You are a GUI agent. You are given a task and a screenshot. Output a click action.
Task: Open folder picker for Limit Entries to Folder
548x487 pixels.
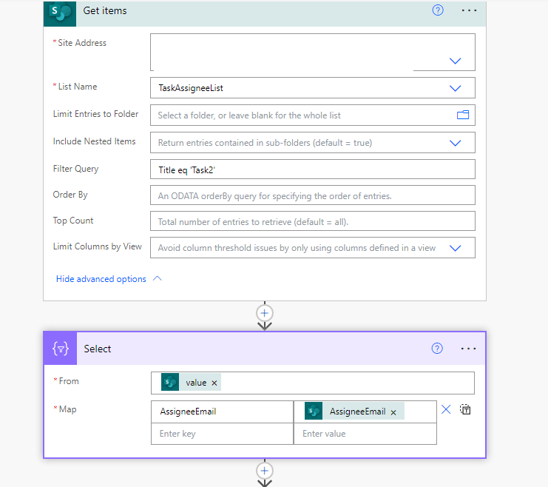[463, 115]
